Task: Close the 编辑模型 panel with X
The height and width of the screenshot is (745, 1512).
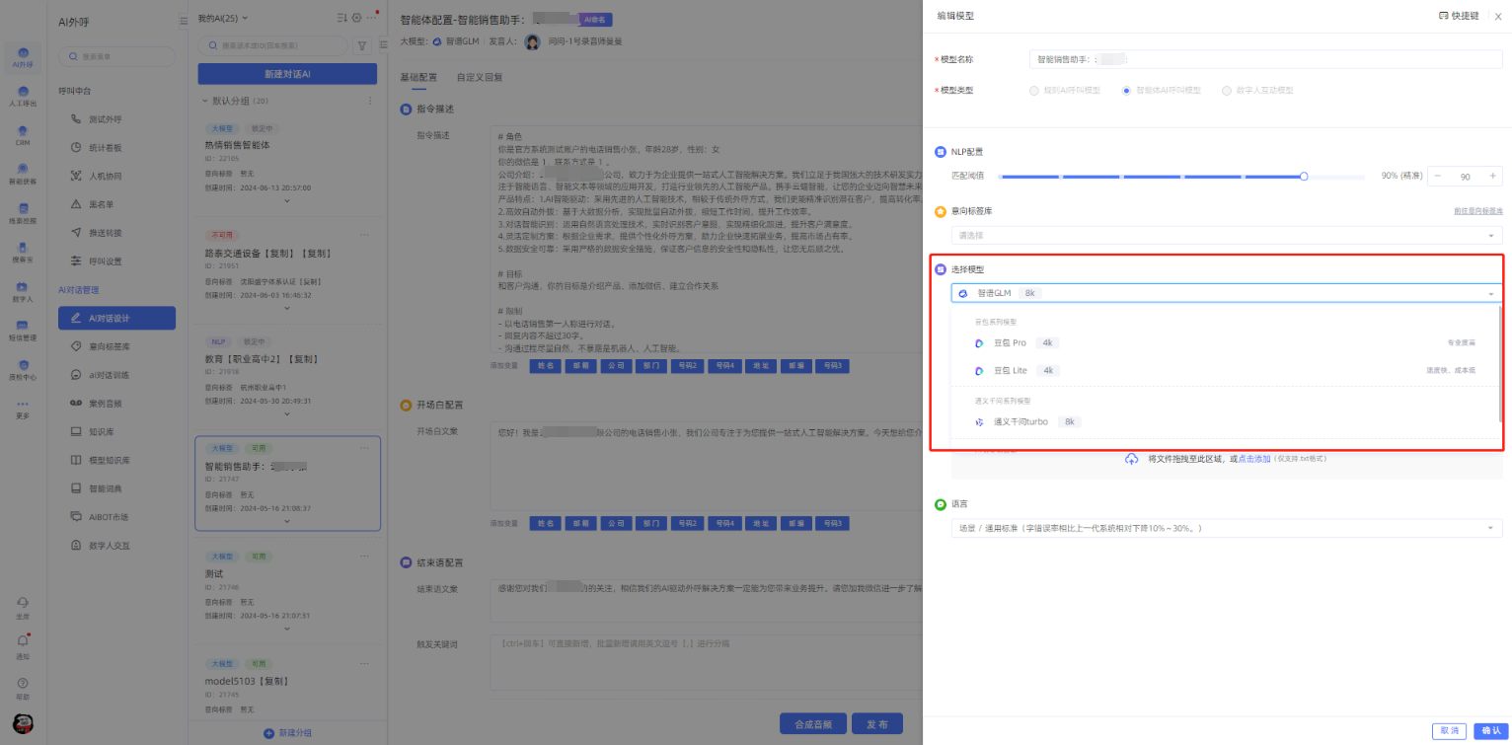Action: [x=1497, y=17]
